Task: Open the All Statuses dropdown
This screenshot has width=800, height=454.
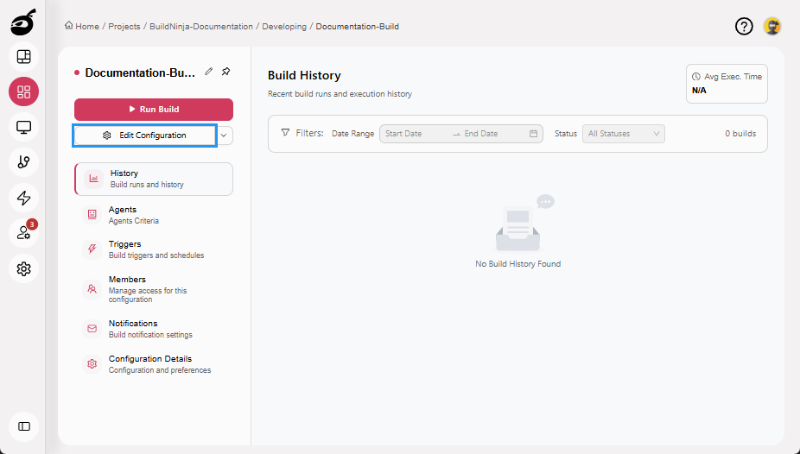Action: (624, 134)
